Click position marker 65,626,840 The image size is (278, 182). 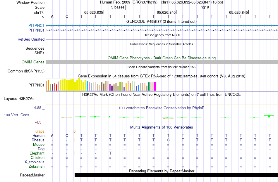coord(166,12)
